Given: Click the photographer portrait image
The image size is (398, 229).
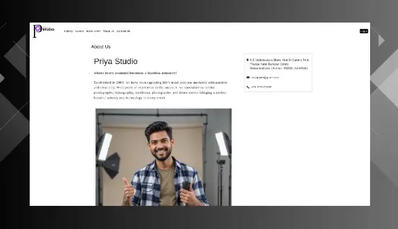Looking at the screenshot, I should [163, 157].
